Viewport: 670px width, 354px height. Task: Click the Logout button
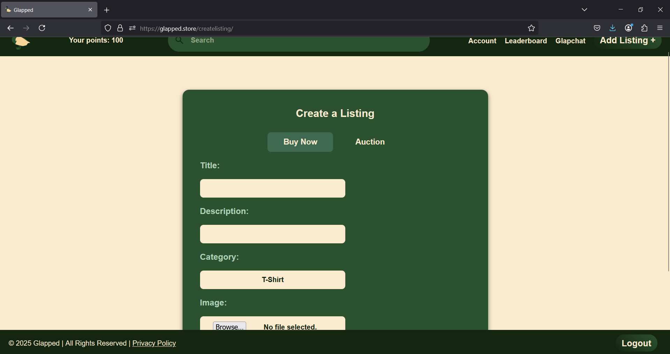(636, 343)
